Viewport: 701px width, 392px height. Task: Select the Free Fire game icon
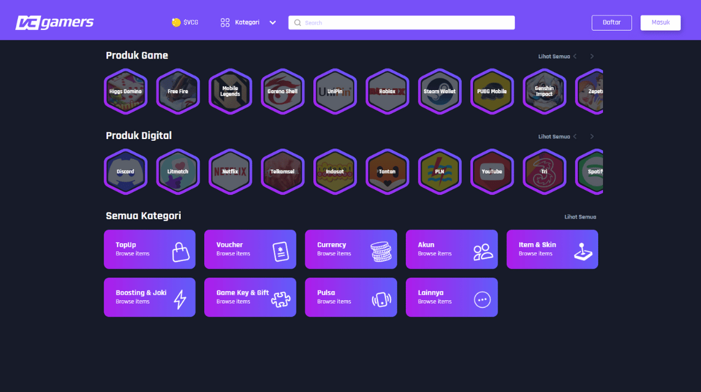pyautogui.click(x=178, y=92)
